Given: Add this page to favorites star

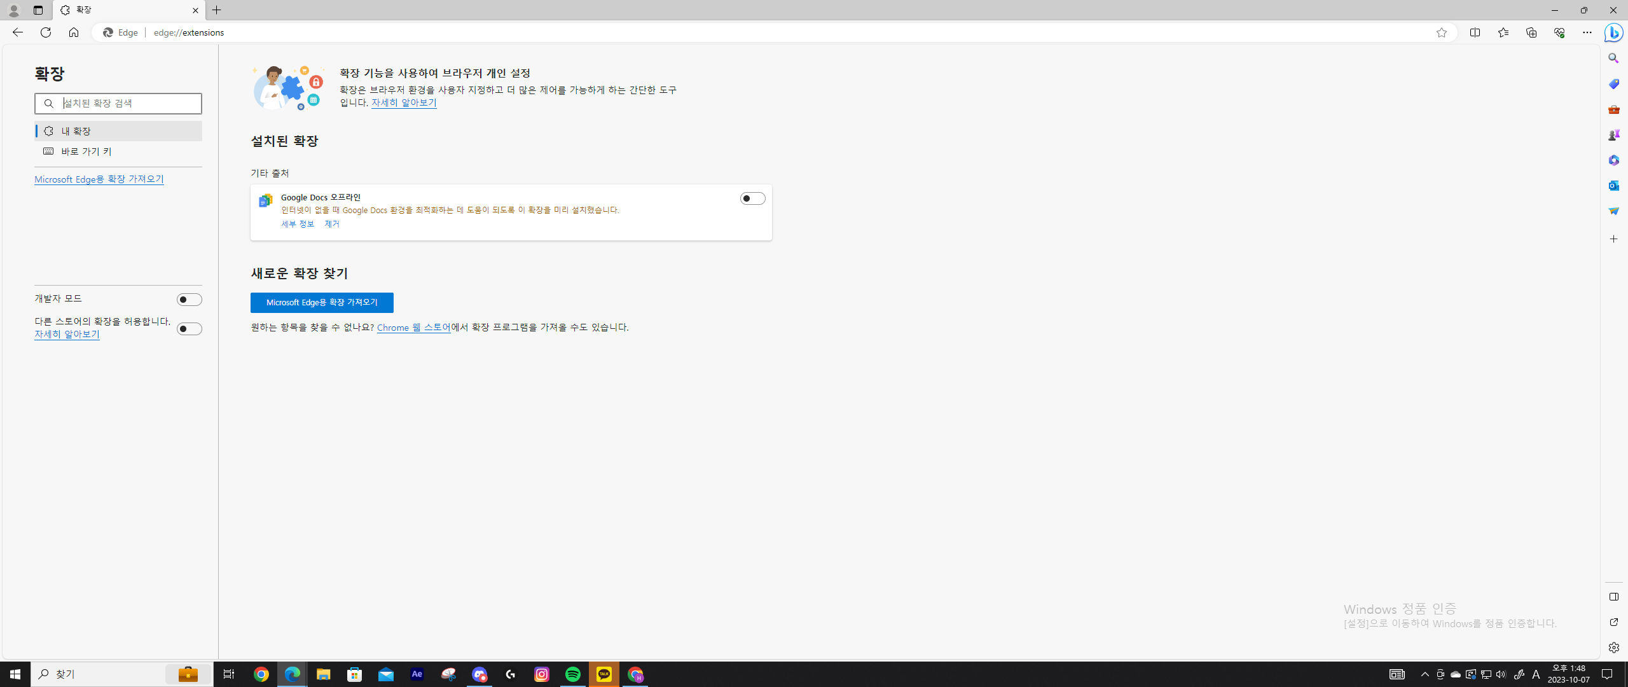Looking at the screenshot, I should [1441, 32].
